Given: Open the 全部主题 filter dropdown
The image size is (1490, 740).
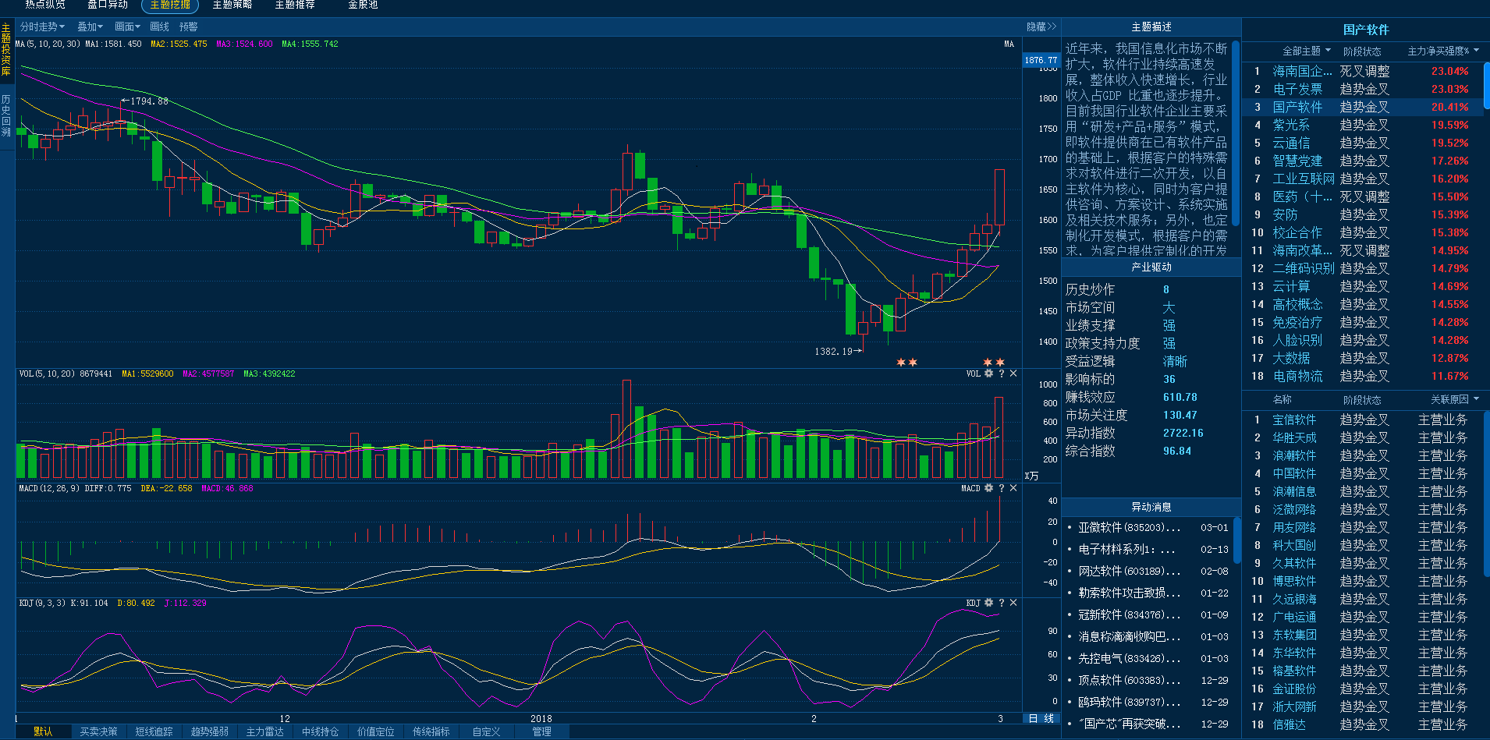Looking at the screenshot, I should click(1307, 51).
